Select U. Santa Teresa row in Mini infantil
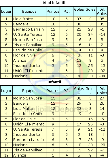The width and height of the screenshot is (108, 158). pos(54,35)
